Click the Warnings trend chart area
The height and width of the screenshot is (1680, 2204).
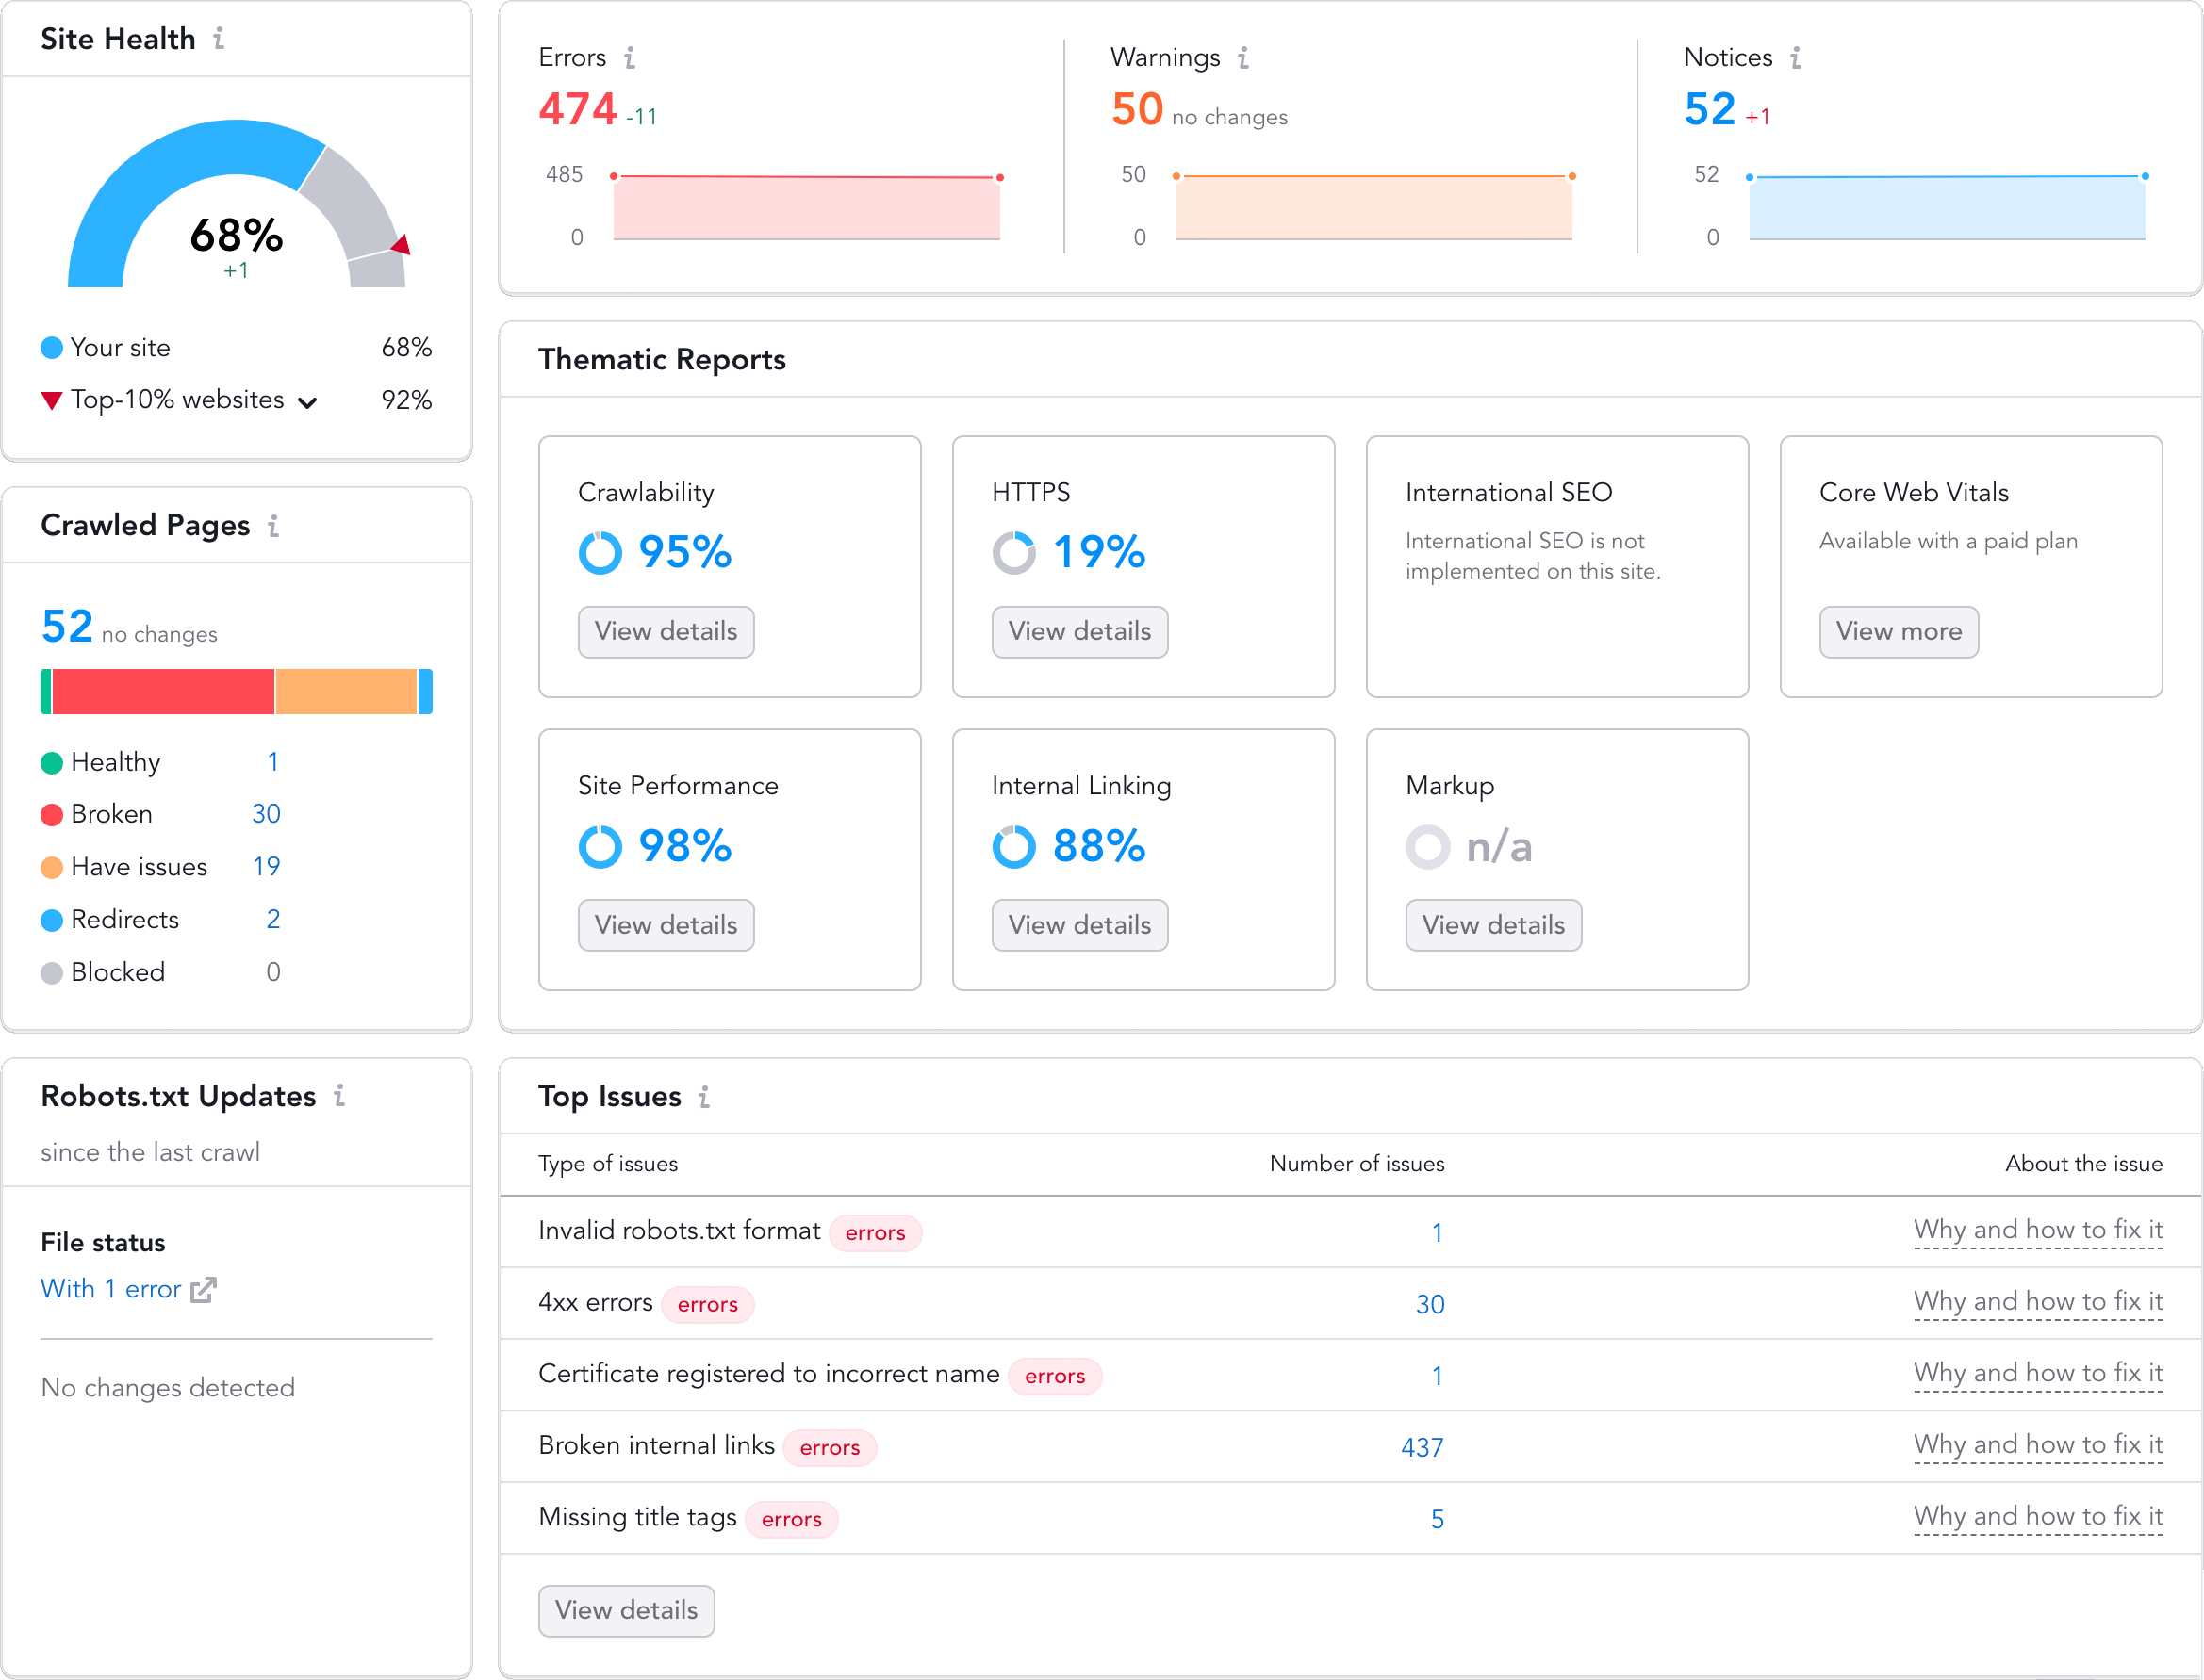point(1373,207)
